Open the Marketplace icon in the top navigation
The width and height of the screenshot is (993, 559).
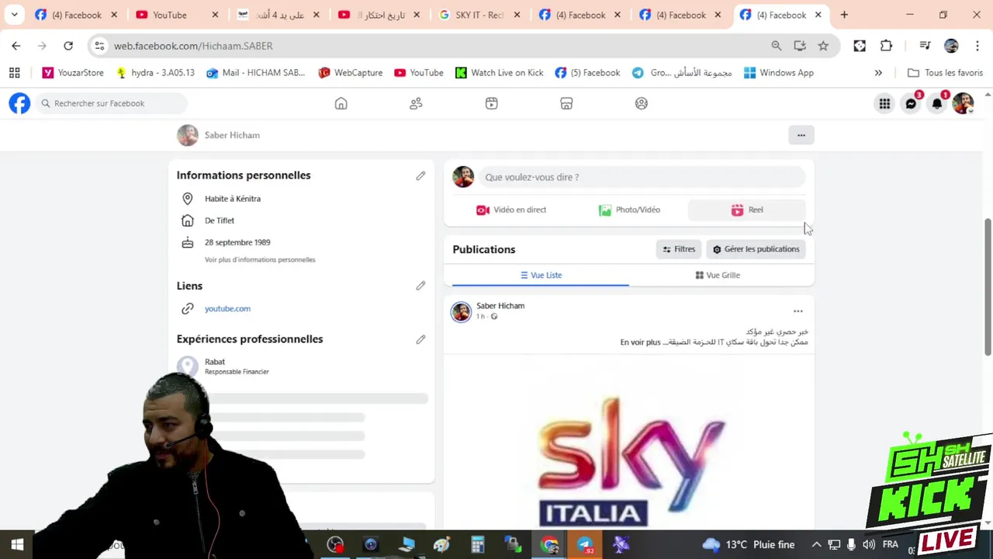pos(566,103)
